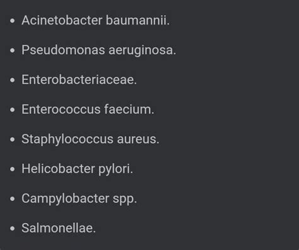Click the Enterobacteriaceae list entry
299x250 pixels.
point(79,80)
